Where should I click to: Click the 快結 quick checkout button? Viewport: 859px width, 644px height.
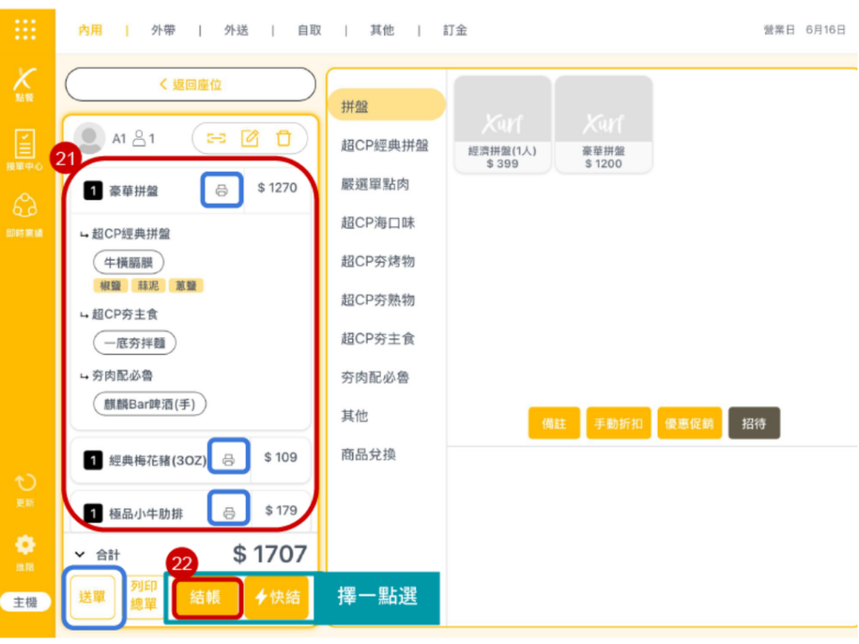click(277, 597)
